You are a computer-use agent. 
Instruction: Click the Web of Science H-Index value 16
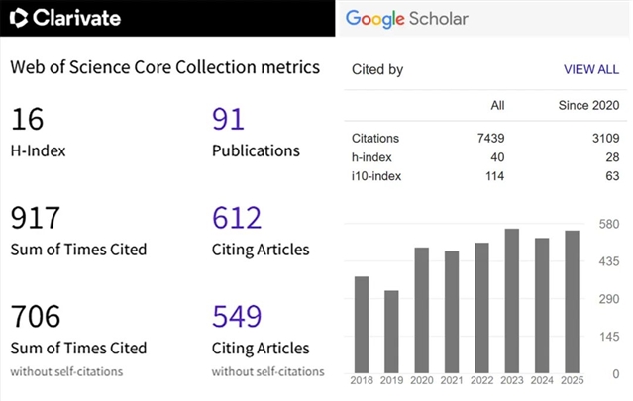pos(28,121)
